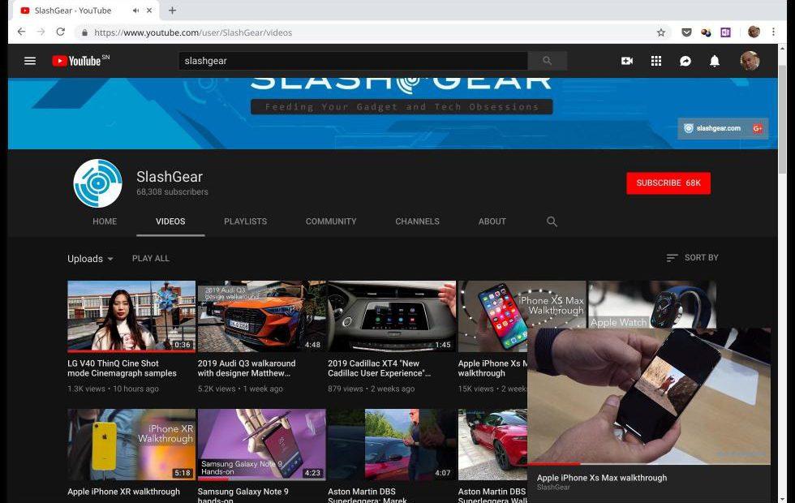The width and height of the screenshot is (795, 503).
Task: Open the Pocket extension icon
Action: [686, 32]
